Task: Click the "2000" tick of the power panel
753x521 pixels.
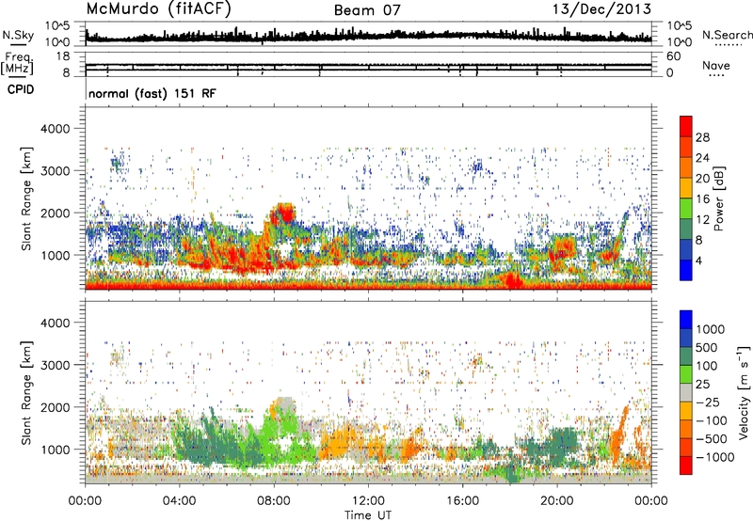Action: [x=55, y=213]
